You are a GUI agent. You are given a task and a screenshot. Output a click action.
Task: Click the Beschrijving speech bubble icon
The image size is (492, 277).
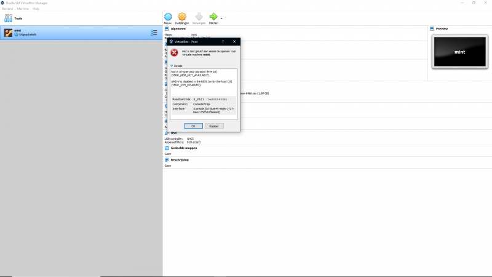(x=167, y=160)
